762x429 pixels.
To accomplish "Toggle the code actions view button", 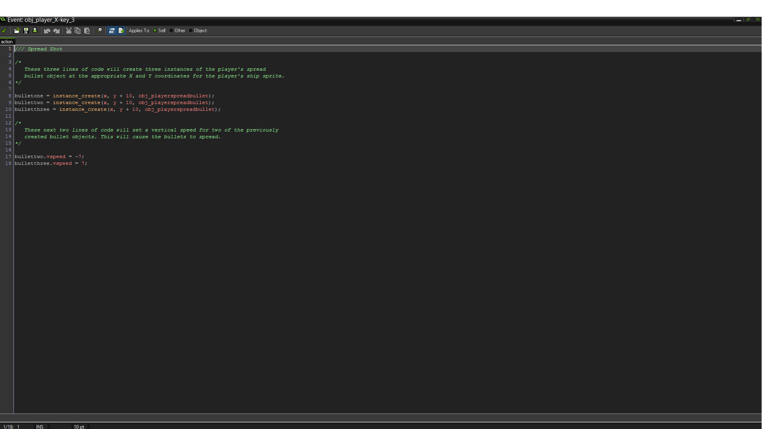I will [x=112, y=31].
